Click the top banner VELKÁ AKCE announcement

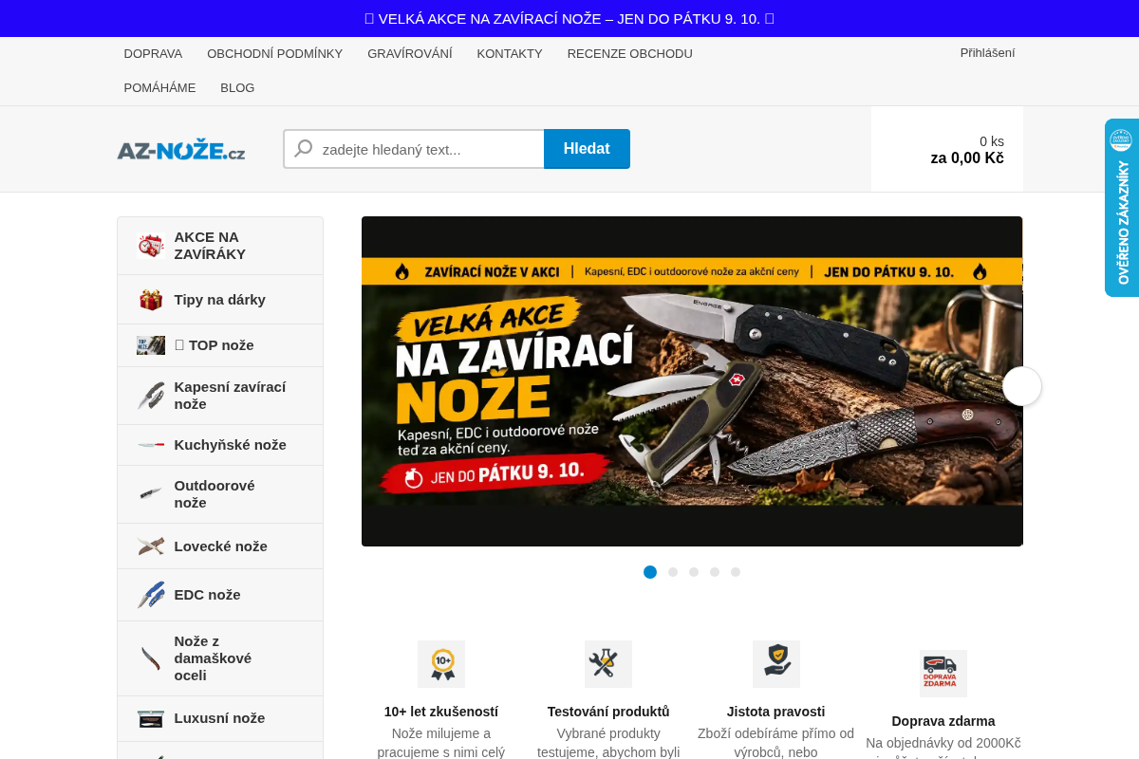point(569,18)
